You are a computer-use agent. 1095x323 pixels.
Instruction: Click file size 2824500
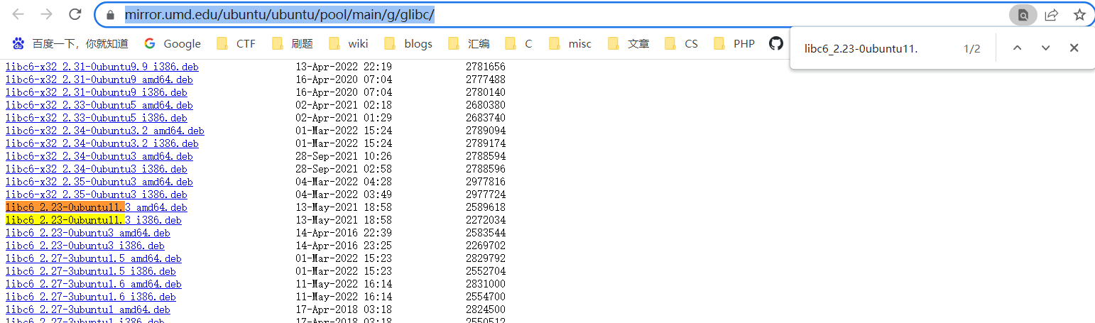tap(486, 310)
